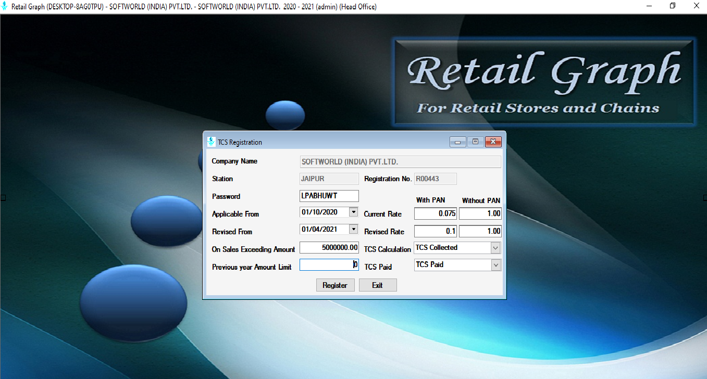The image size is (707, 379).
Task: Click the TCS Registration title text
Action: pyautogui.click(x=240, y=142)
